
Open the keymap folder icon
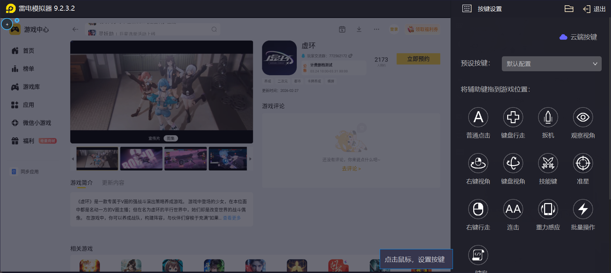coord(569,9)
